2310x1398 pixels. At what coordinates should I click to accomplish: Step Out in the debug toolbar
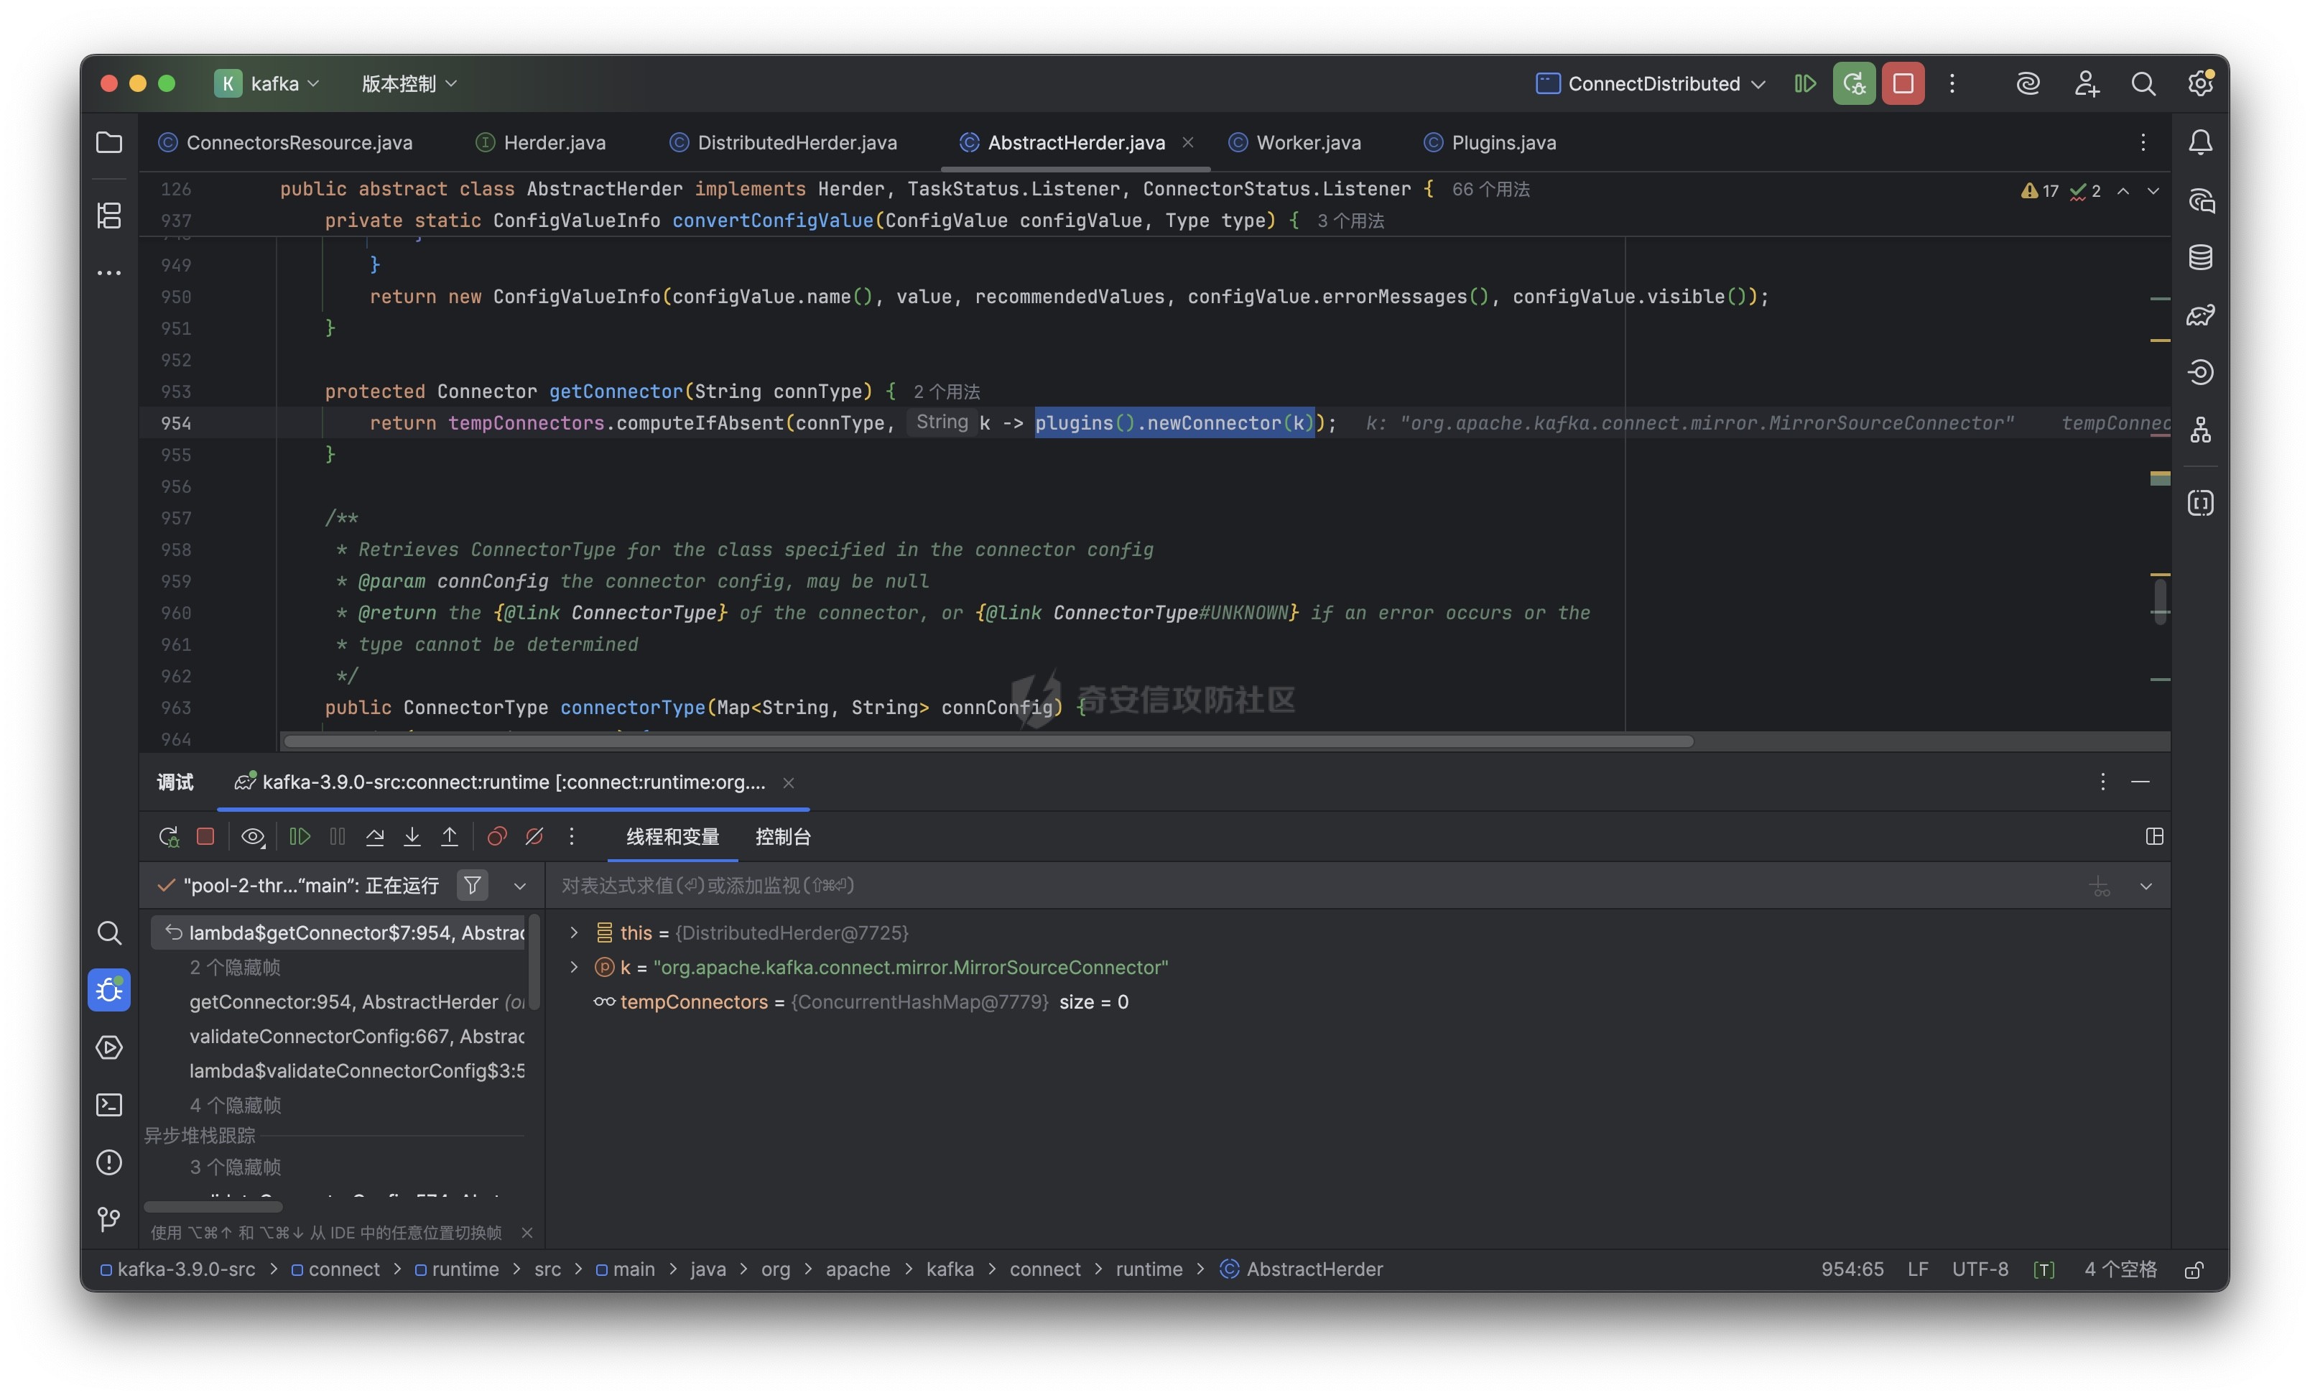450,836
